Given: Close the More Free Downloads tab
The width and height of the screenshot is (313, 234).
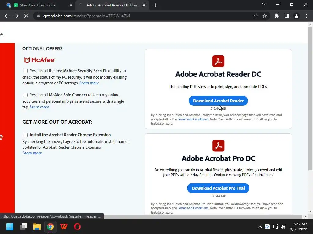Looking at the screenshot, I should (x=71, y=5).
